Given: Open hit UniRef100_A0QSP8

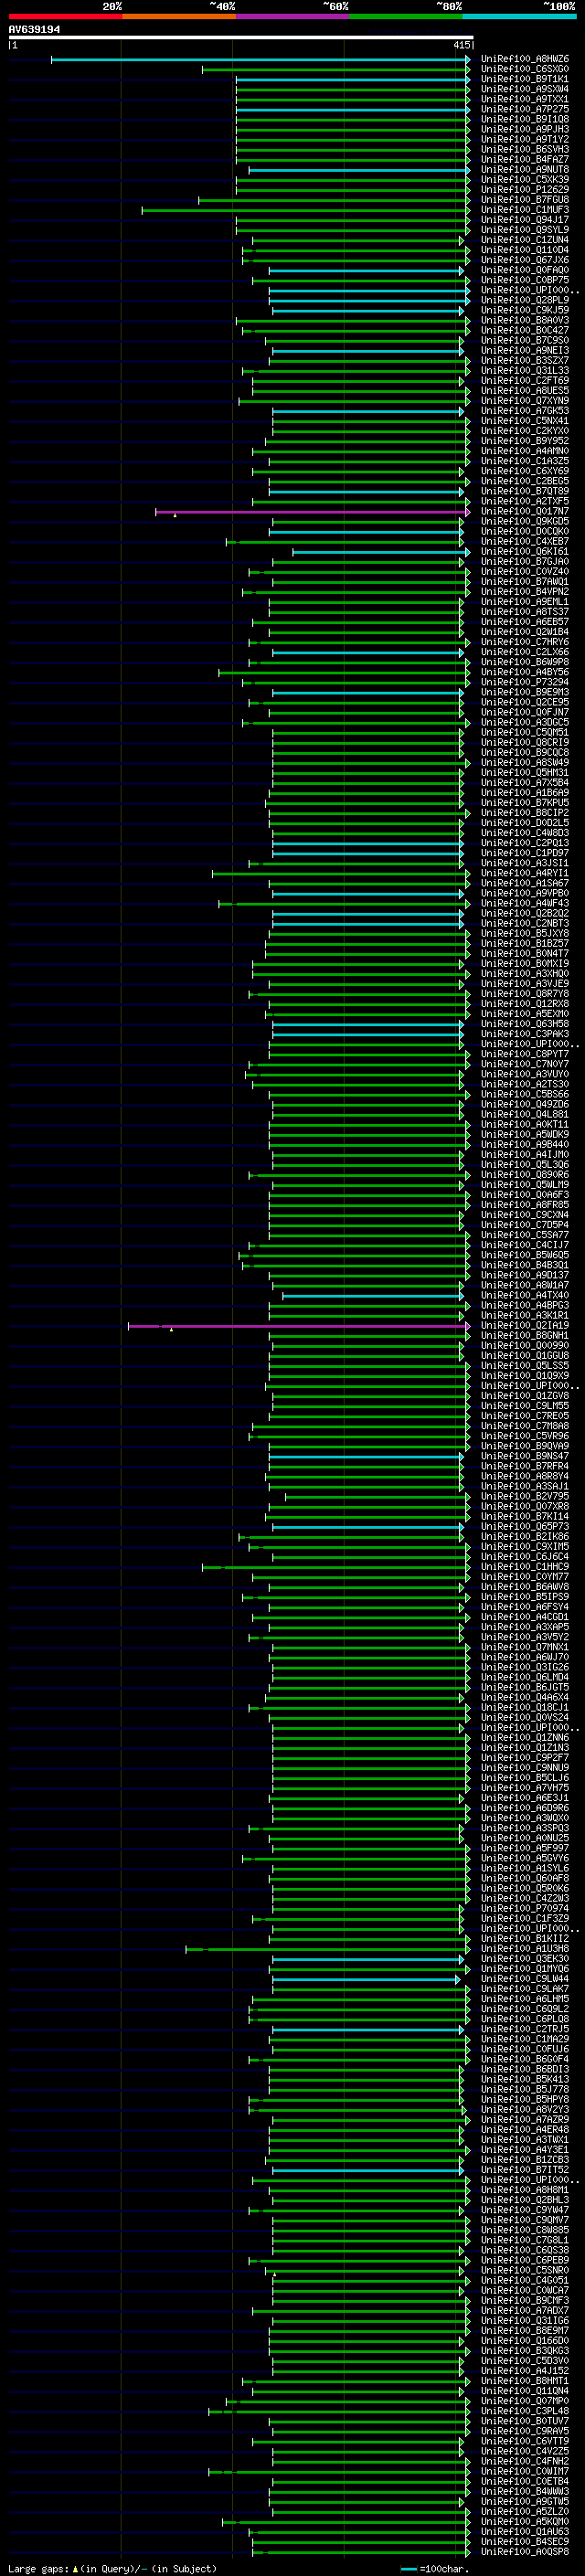Looking at the screenshot, I should [x=525, y=2552].
